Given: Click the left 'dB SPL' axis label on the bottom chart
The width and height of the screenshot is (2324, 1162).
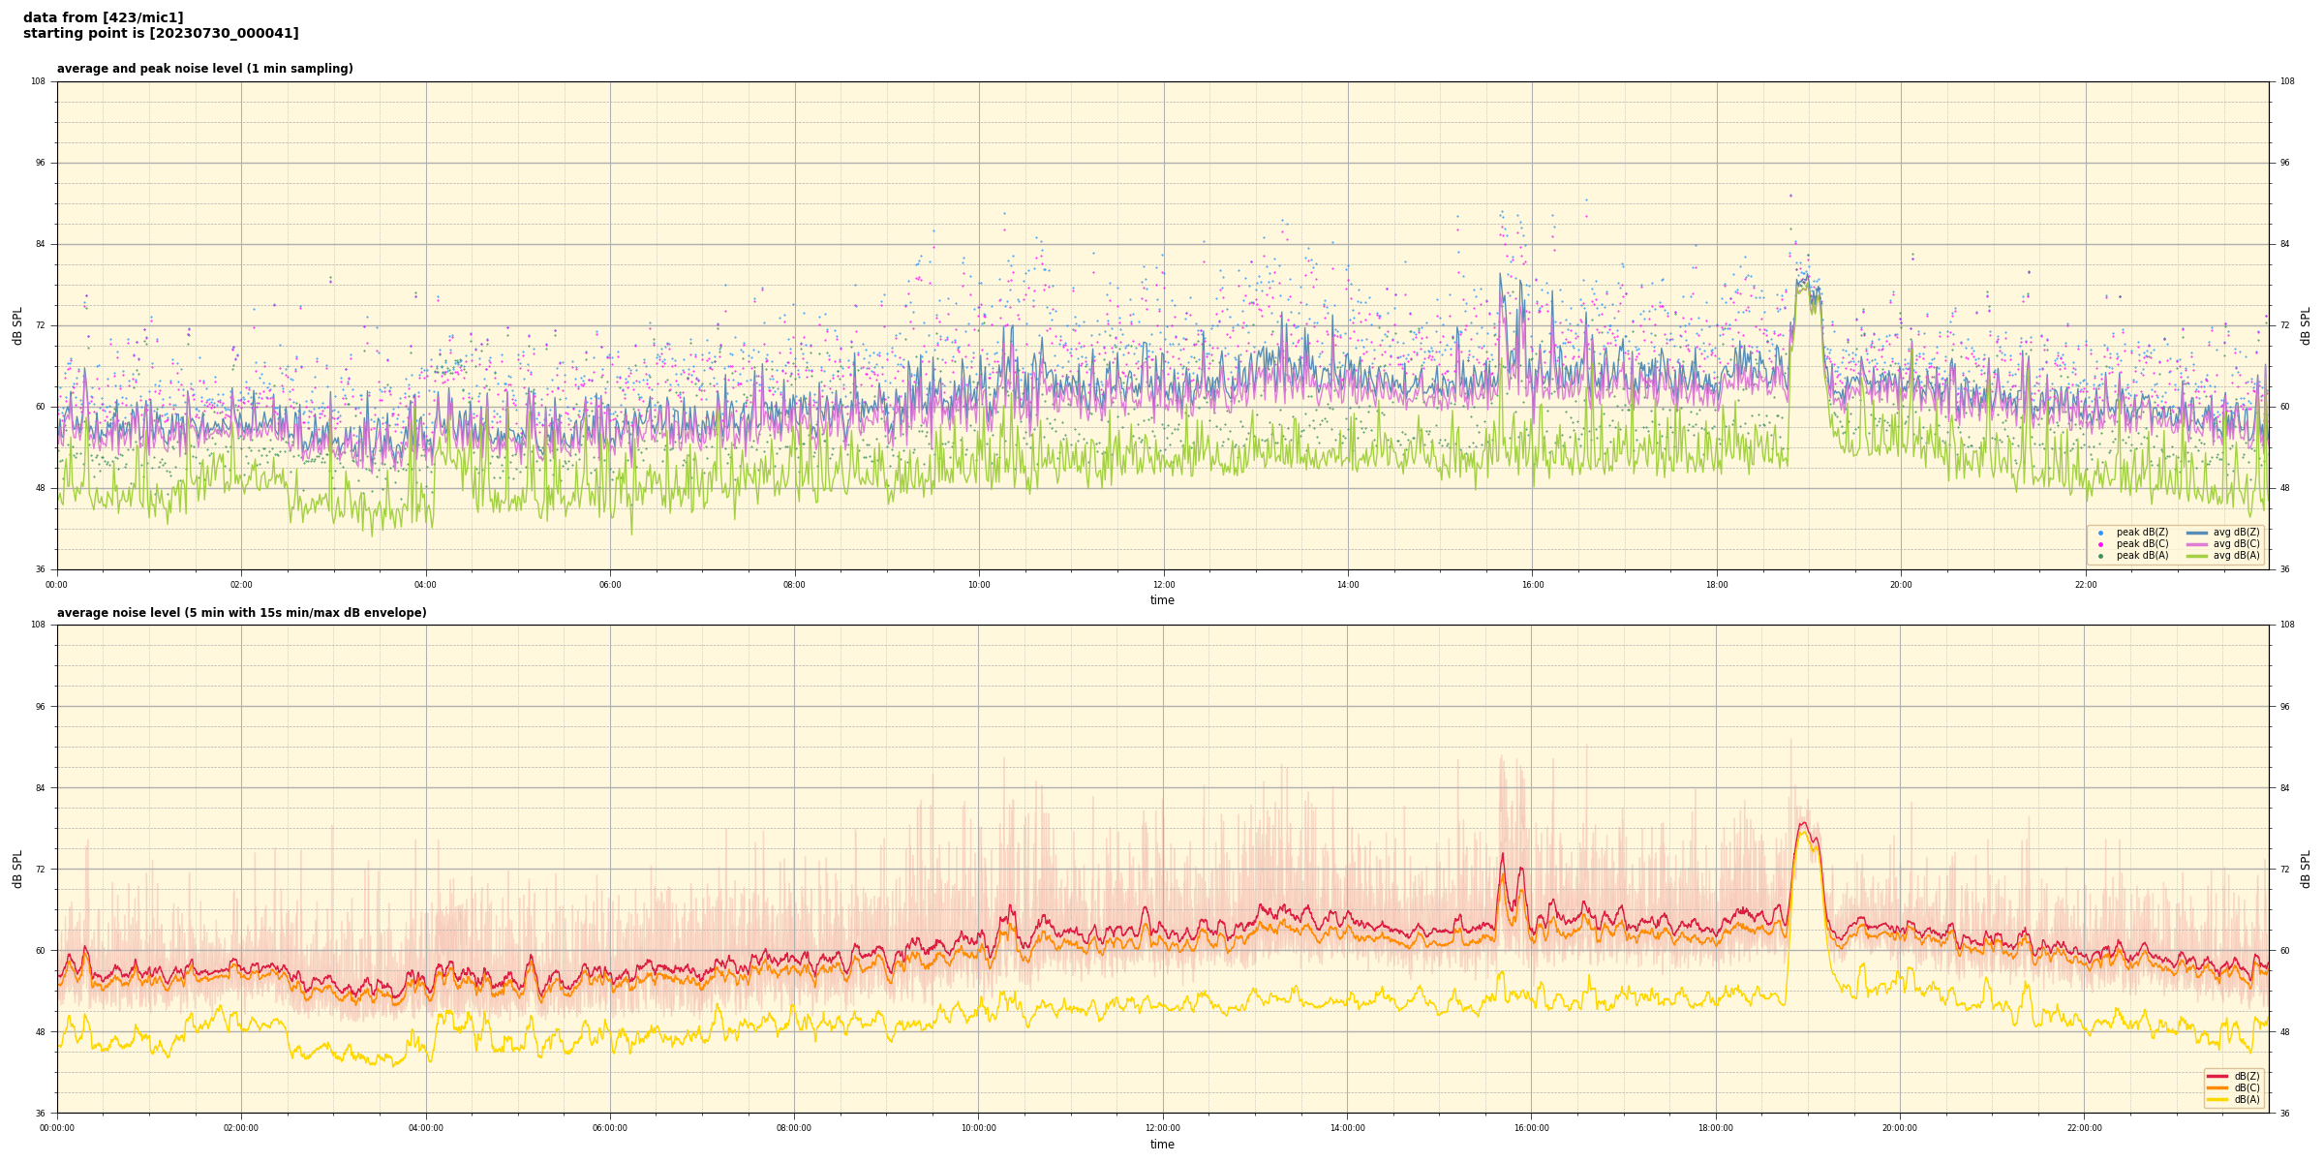Looking at the screenshot, I should [17, 869].
